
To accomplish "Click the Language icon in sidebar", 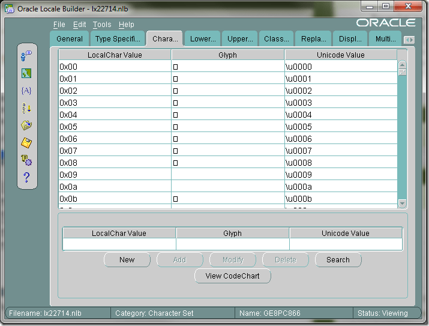I will click(x=26, y=56).
